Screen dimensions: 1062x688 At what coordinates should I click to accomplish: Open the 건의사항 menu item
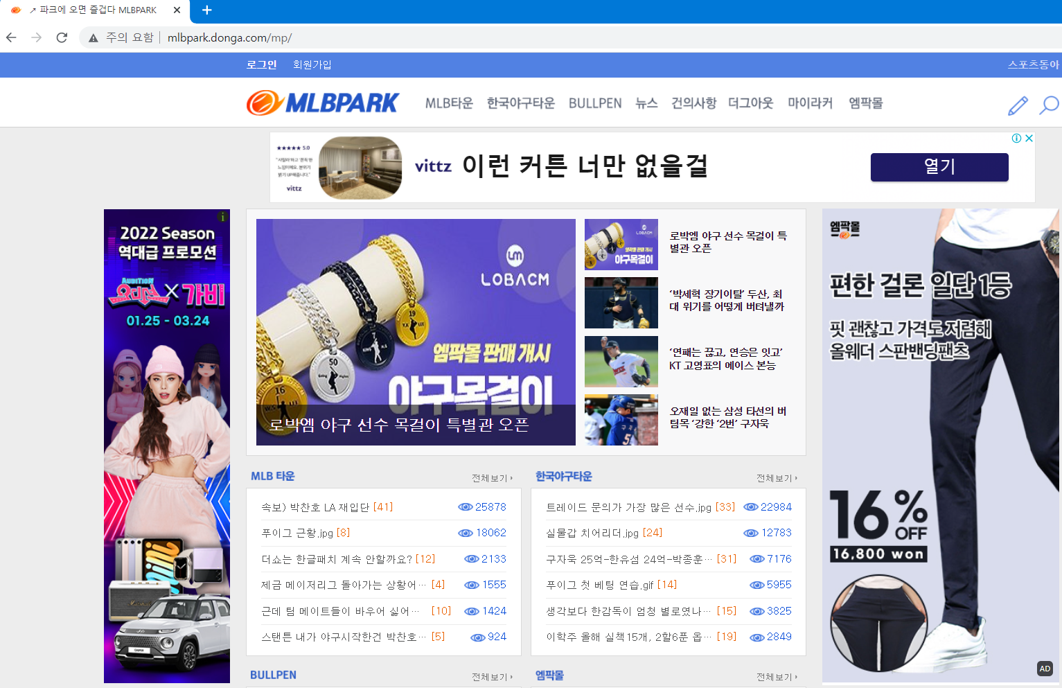click(693, 103)
